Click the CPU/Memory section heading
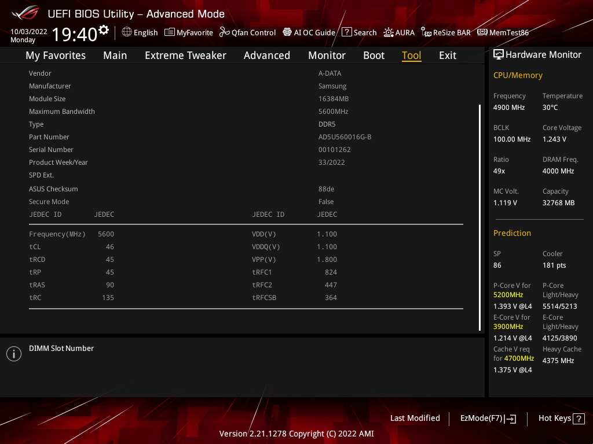Image resolution: width=593 pixels, height=444 pixels. [x=517, y=76]
